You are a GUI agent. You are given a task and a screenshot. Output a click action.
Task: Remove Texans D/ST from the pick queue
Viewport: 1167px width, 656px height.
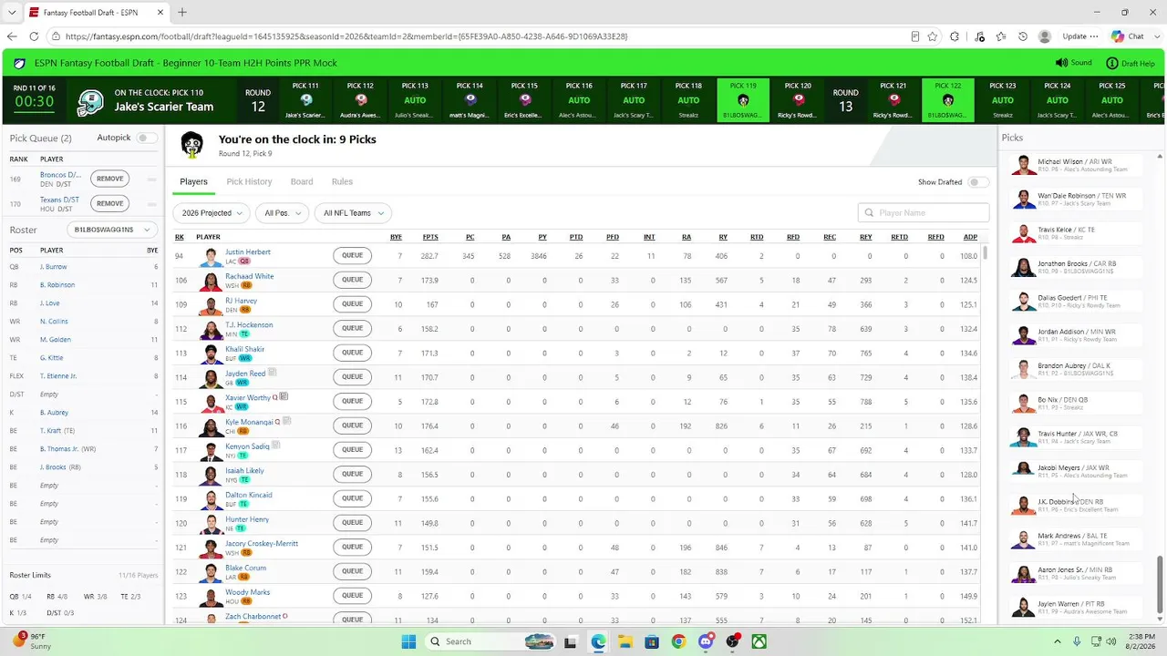click(x=109, y=203)
